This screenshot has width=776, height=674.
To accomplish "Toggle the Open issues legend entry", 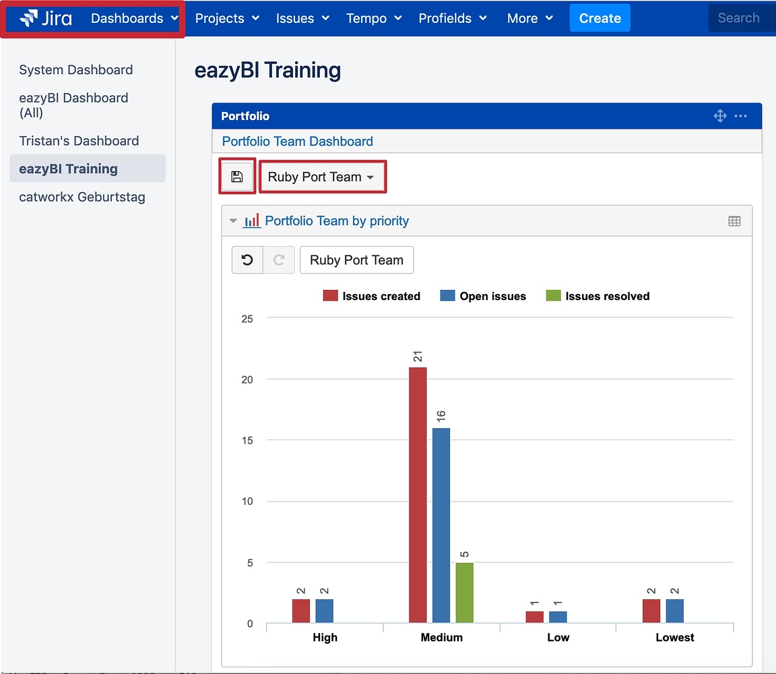I will click(482, 295).
